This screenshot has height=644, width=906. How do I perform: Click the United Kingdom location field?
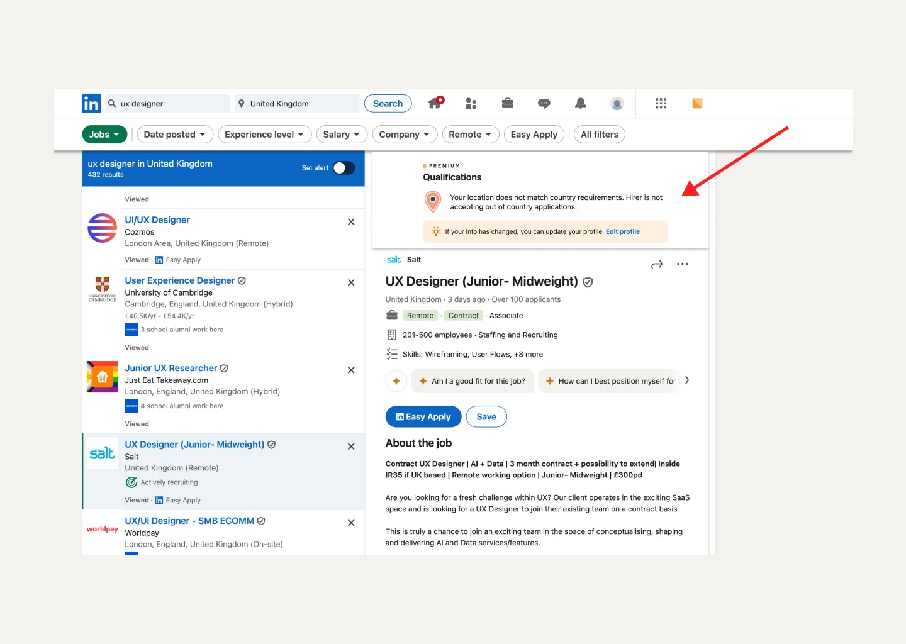297,104
